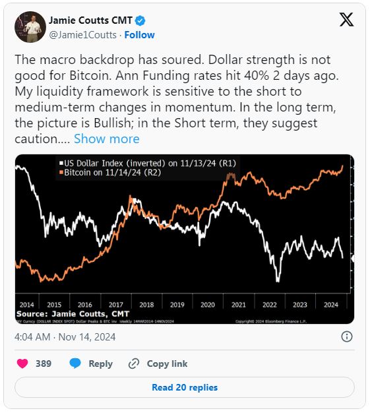Click the white US Dollar Index legend swatch

[61, 164]
